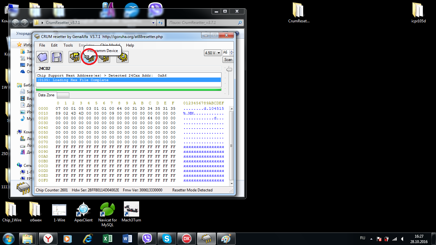Click the A6 address input field
Image resolution: width=436 pixels, height=245 pixels.
(226, 53)
